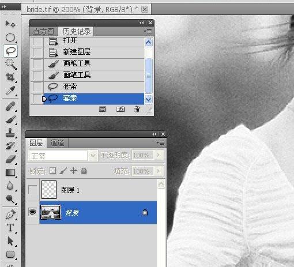This screenshot has height=267, width=294.
Task: Switch to 通道 tab
Action: pos(57,143)
